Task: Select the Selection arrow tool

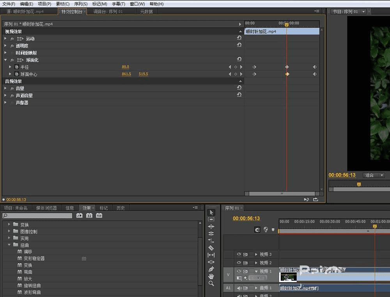Action: (211, 213)
